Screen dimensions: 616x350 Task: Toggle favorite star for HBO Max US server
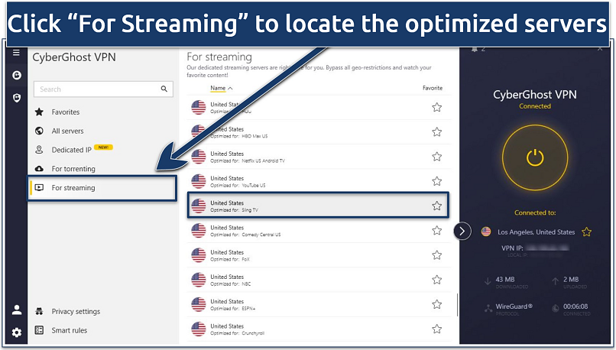pos(436,132)
